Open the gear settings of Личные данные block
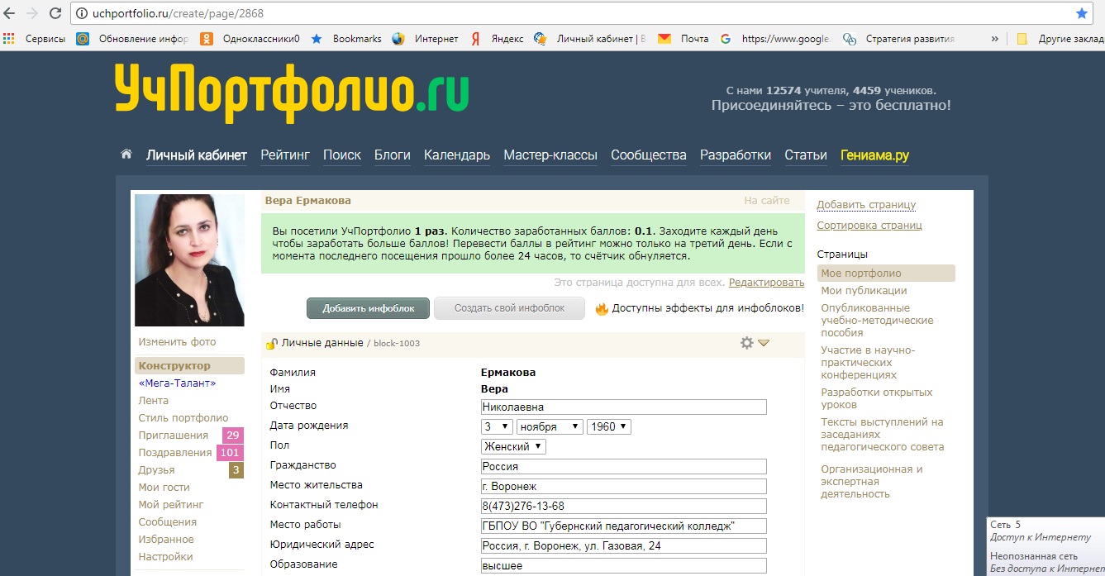Image resolution: width=1105 pixels, height=576 pixels. [747, 343]
